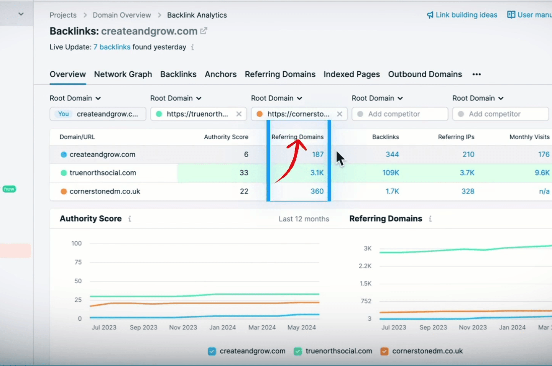Screen dimensions: 552x366
Task: Switch to Network Graph tab
Action: 123,74
